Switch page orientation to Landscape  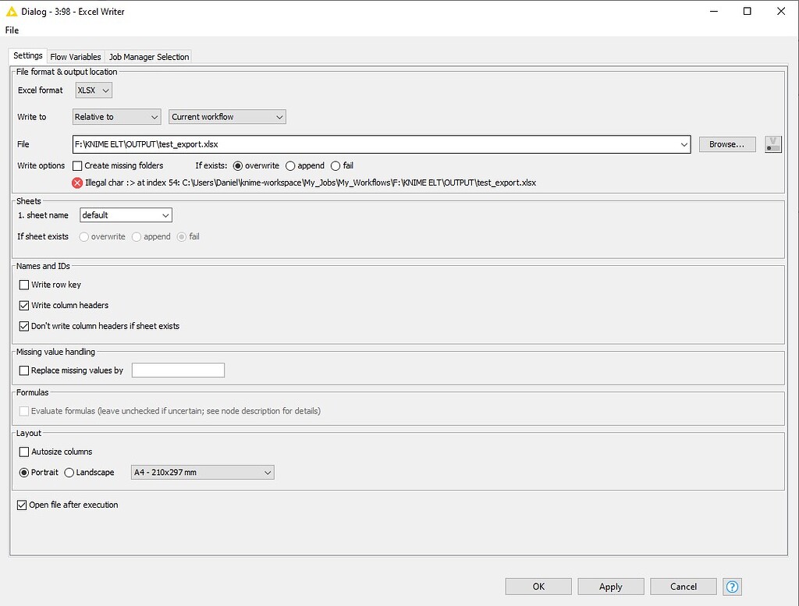(x=69, y=472)
